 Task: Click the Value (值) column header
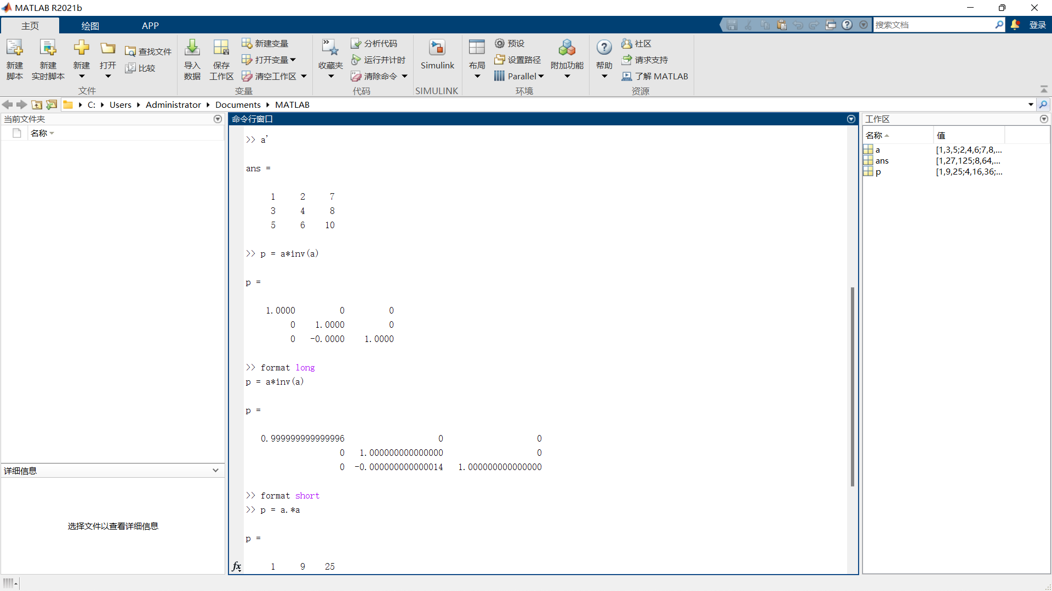pyautogui.click(x=969, y=135)
